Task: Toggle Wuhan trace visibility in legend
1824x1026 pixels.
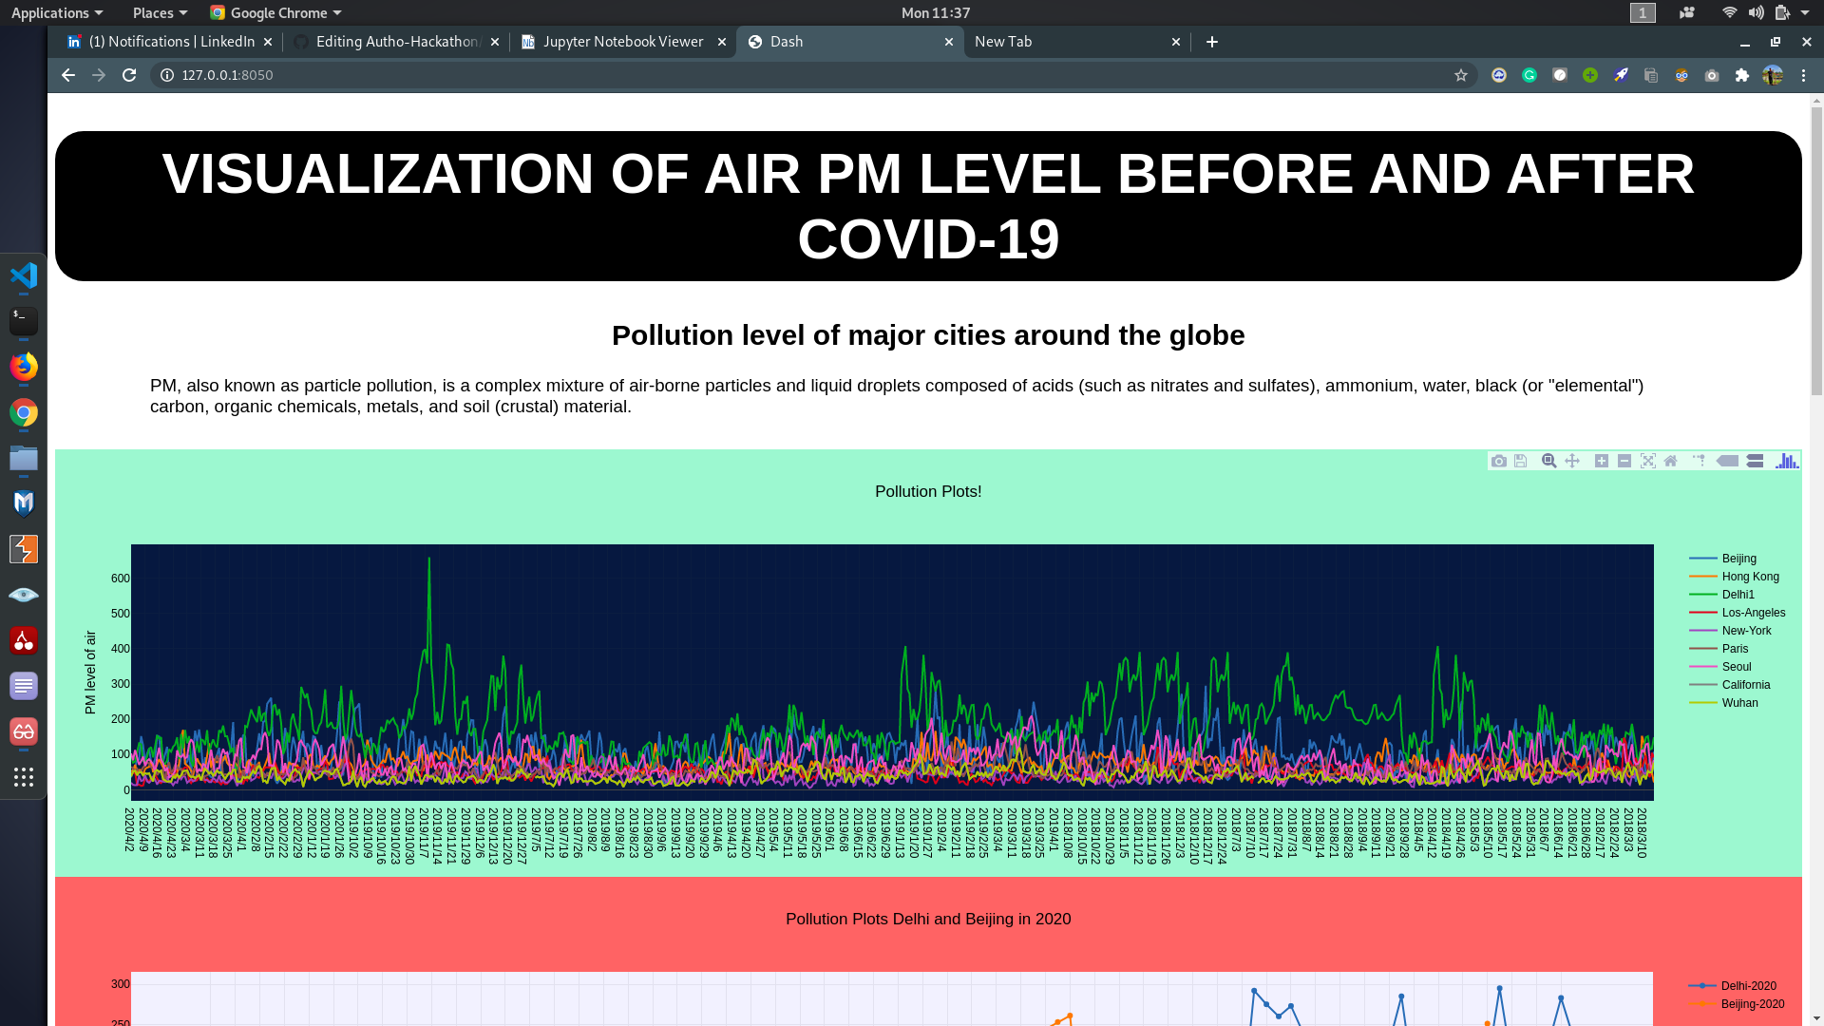Action: point(1739,703)
